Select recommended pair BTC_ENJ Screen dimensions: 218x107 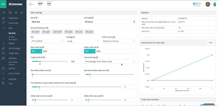tap(79, 32)
